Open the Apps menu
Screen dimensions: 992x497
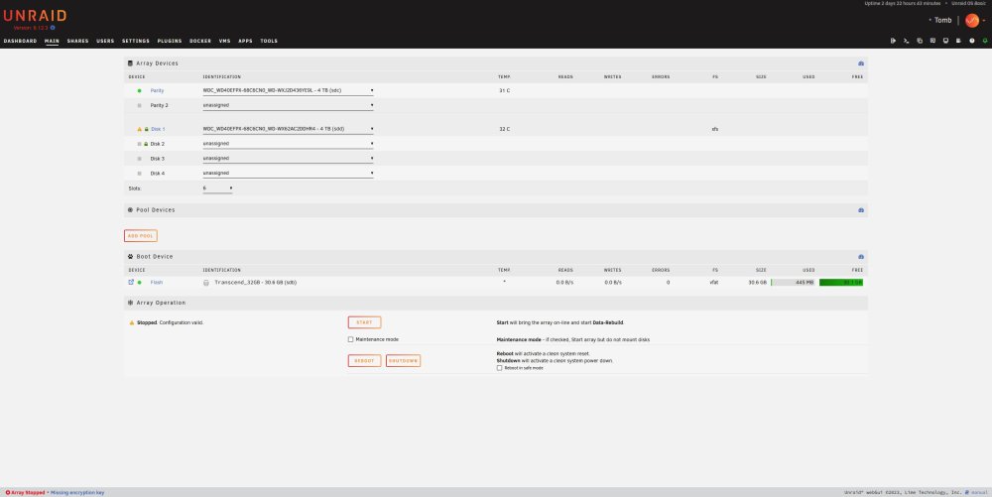click(245, 41)
